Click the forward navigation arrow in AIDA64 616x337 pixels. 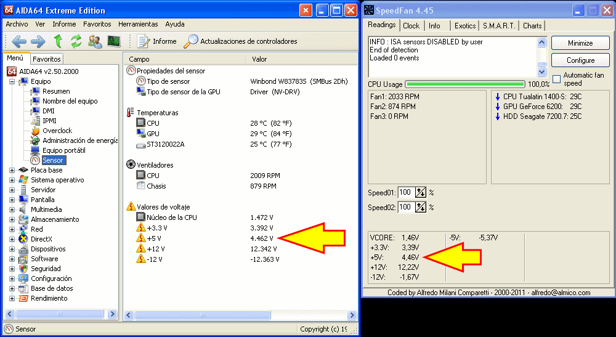tap(38, 41)
